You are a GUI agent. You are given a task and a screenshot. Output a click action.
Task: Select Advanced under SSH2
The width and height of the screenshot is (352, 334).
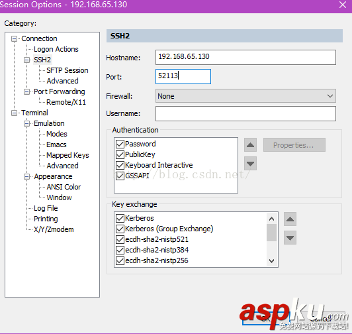click(62, 81)
